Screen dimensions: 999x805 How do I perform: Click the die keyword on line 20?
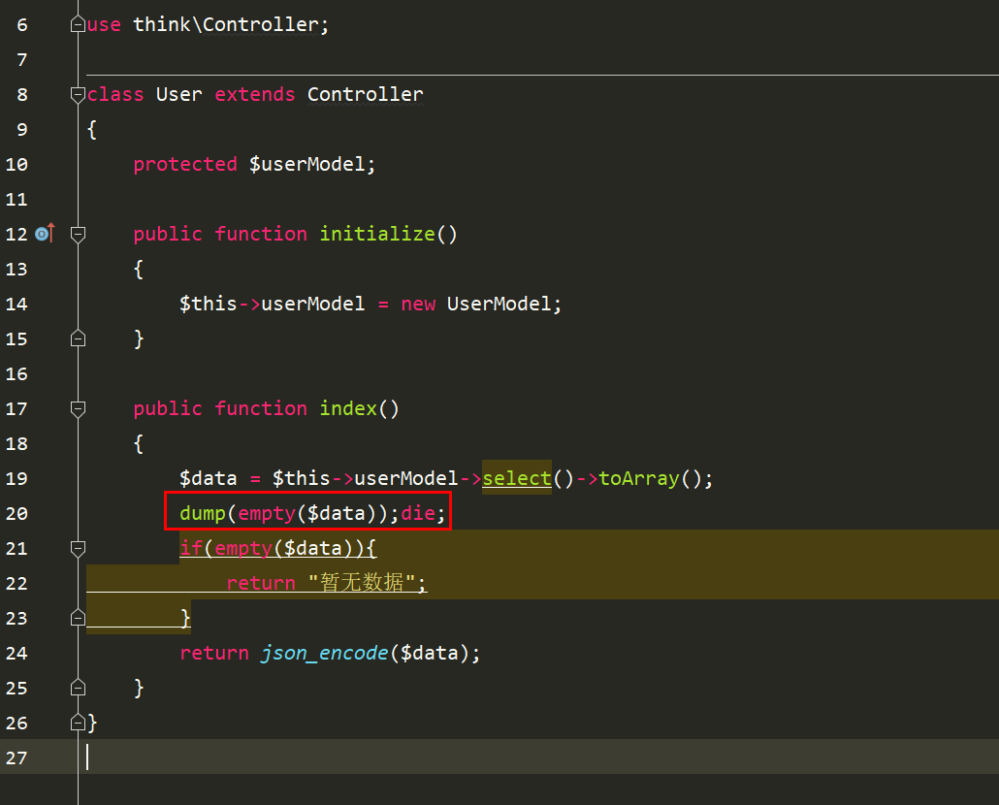click(418, 513)
